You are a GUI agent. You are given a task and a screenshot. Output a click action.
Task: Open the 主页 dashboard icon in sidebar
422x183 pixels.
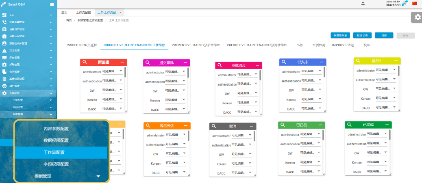4,15
